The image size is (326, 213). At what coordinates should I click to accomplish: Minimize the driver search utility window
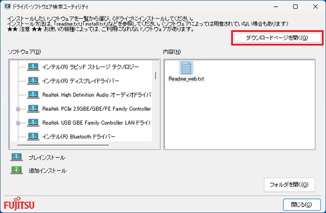click(x=276, y=7)
